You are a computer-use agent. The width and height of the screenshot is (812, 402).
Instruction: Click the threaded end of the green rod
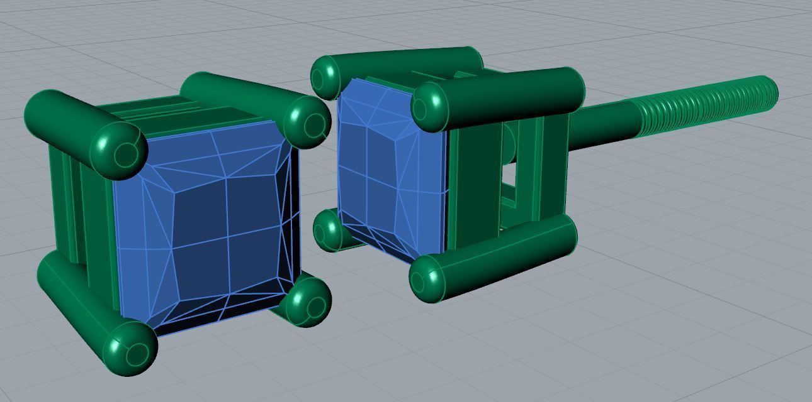coord(708,105)
